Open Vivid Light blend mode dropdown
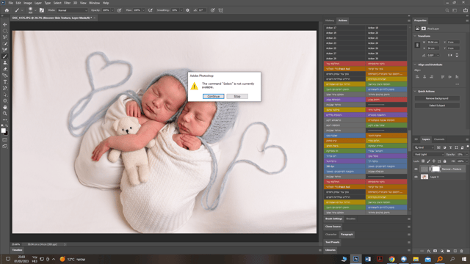Image resolution: width=470 pixels, height=264 pixels. pos(429,155)
